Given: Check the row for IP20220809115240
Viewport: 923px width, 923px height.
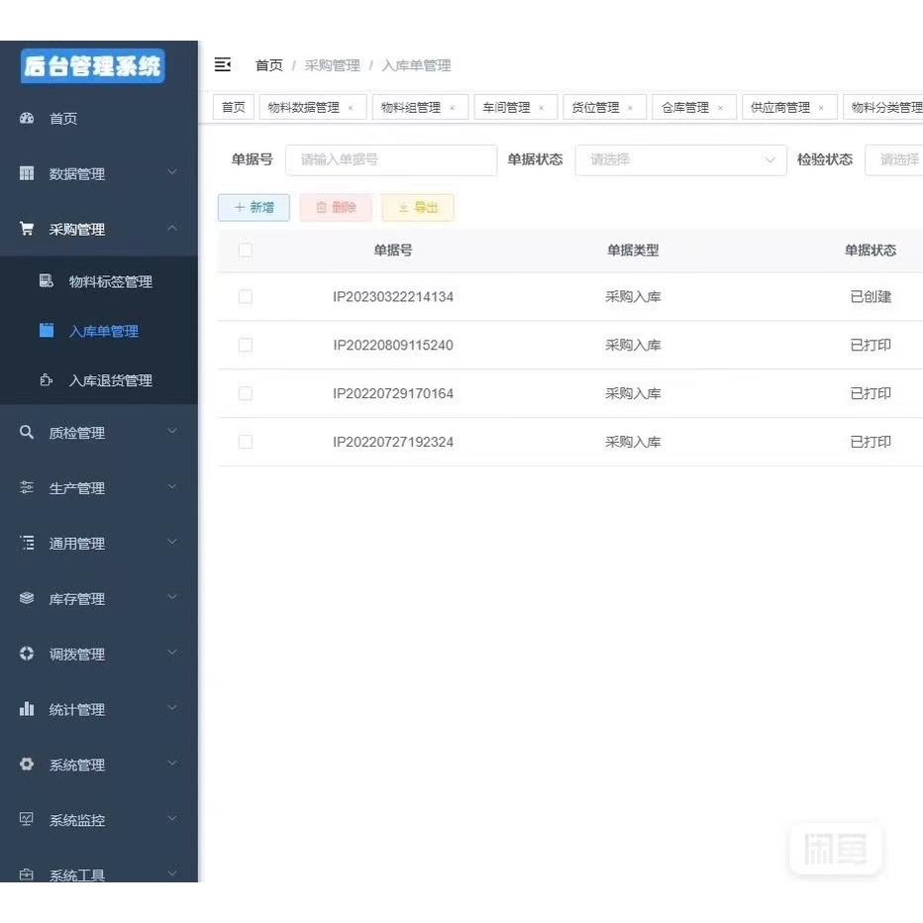Looking at the screenshot, I should (245, 345).
